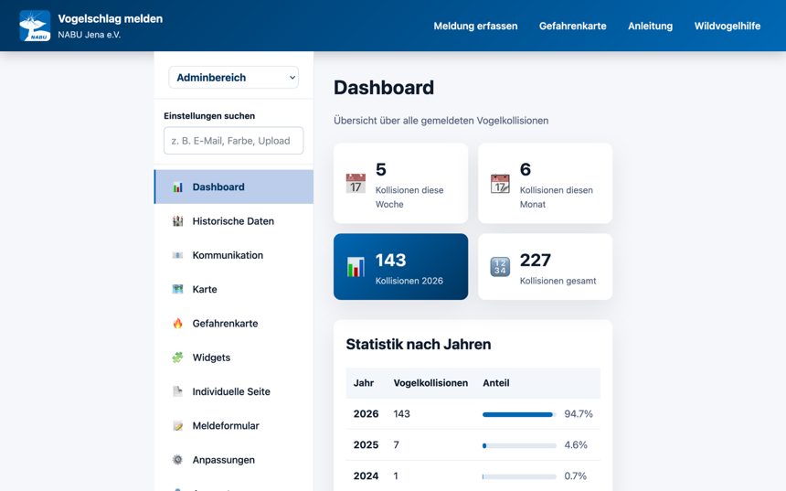Click the count 7 in the 2025 row

coord(396,445)
